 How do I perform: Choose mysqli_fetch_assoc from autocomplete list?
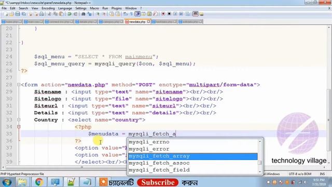192,163
